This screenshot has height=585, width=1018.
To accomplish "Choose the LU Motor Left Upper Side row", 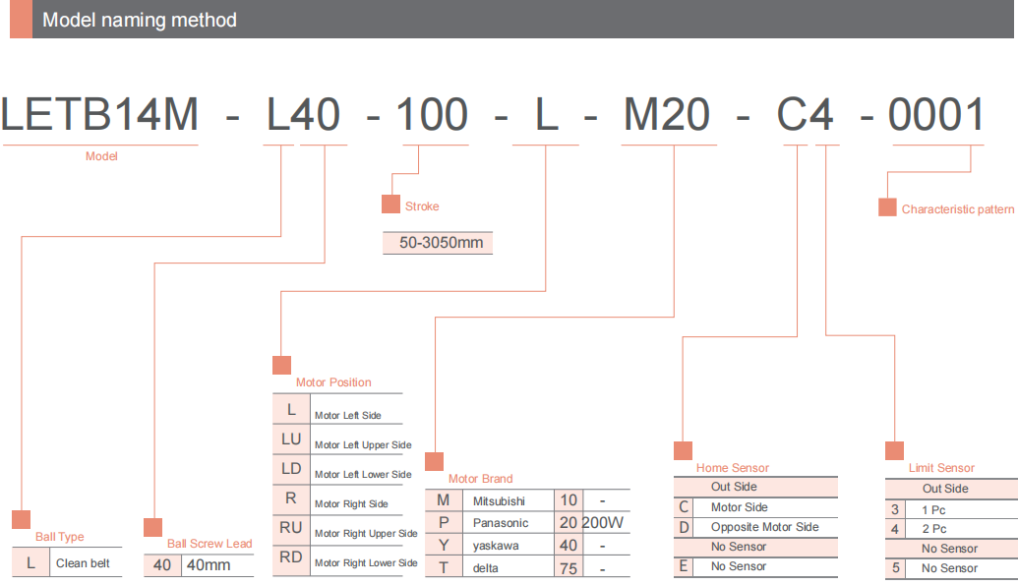I will pos(342,439).
